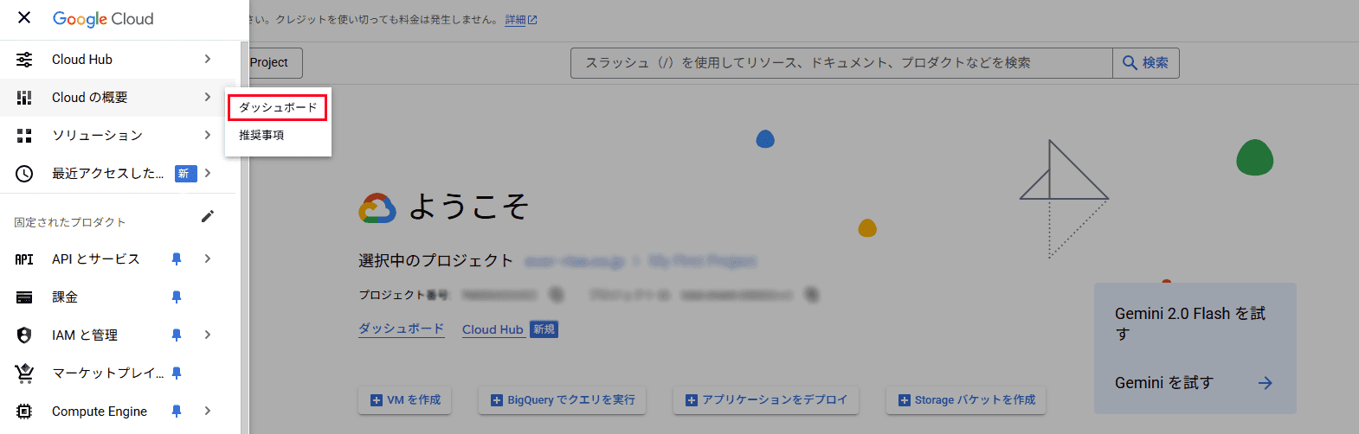
Task: Click the 新規 badge next to Cloud Hub link
Action: [544, 329]
